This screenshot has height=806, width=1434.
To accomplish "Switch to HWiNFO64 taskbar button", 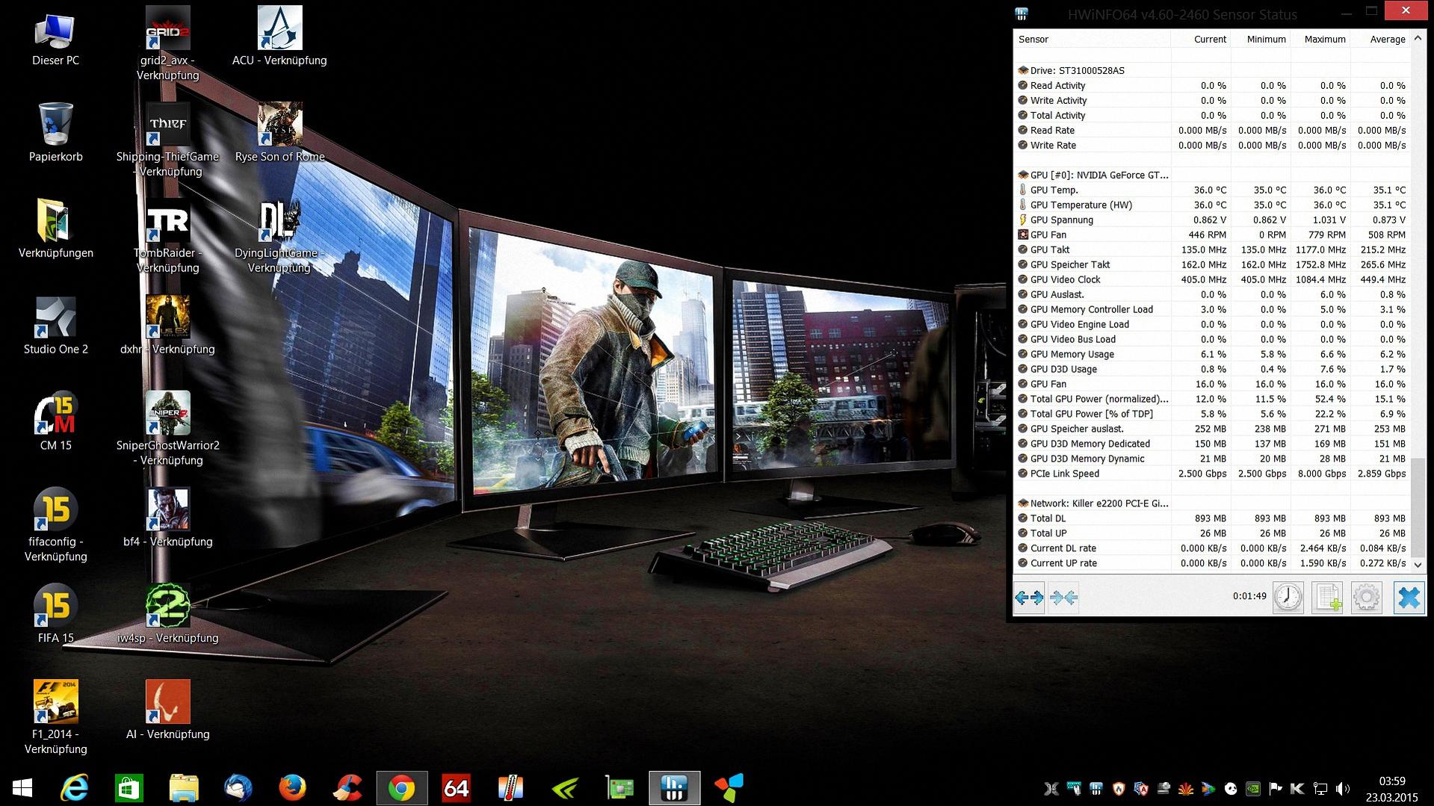I will pos(675,788).
